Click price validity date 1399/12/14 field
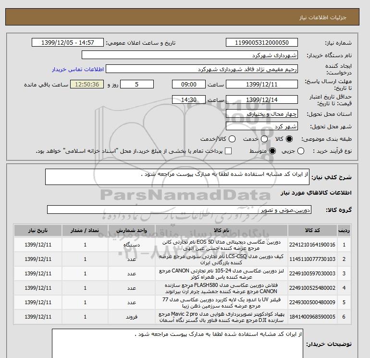Viewport: 370px width, 358px height. (262, 99)
